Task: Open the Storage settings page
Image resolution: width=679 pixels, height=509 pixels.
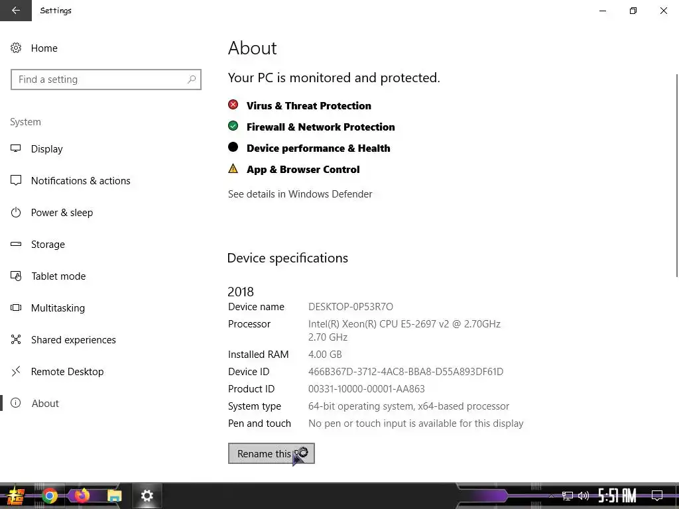Action: [48, 245]
